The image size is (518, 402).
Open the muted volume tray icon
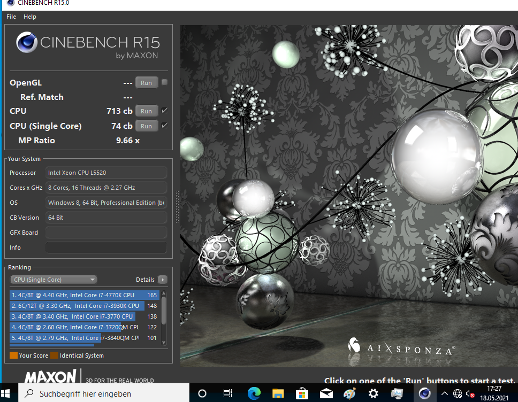point(470,393)
